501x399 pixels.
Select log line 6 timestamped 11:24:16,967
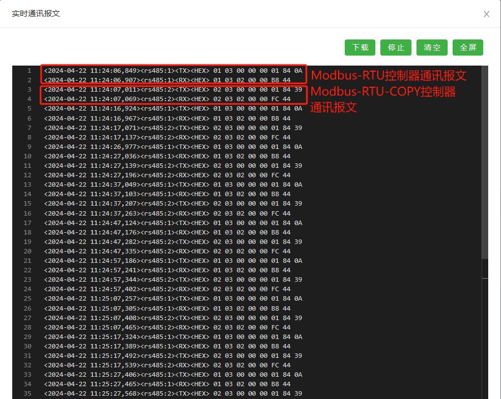point(167,118)
